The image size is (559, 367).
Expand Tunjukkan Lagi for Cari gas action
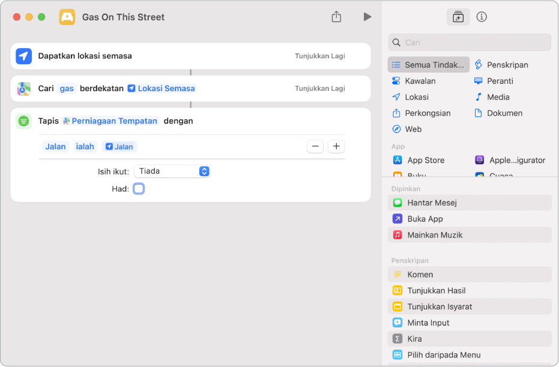319,88
